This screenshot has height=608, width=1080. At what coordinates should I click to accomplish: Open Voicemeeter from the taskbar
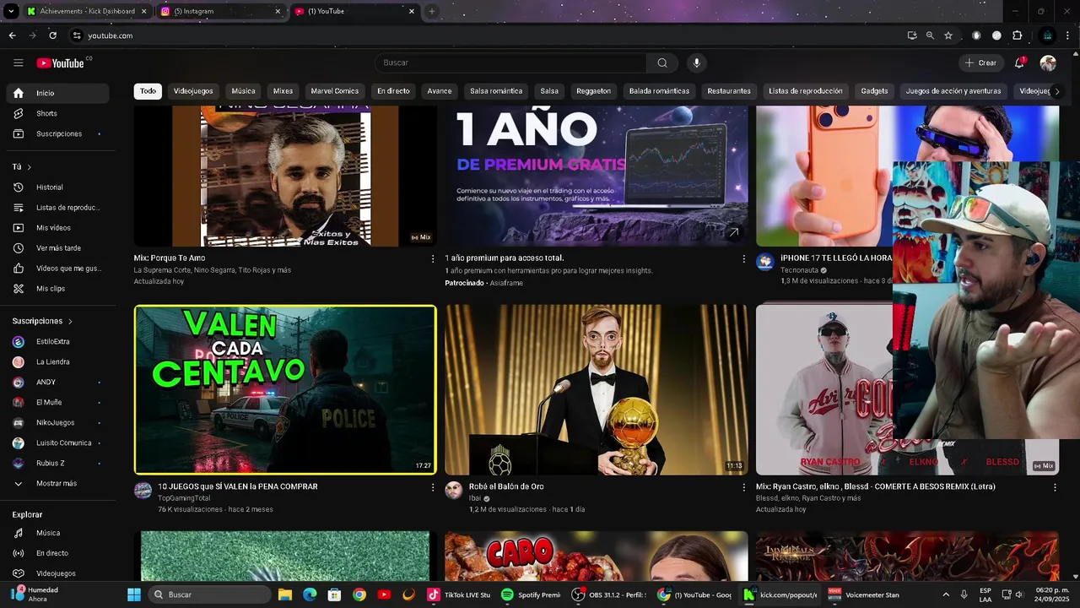tap(863, 594)
